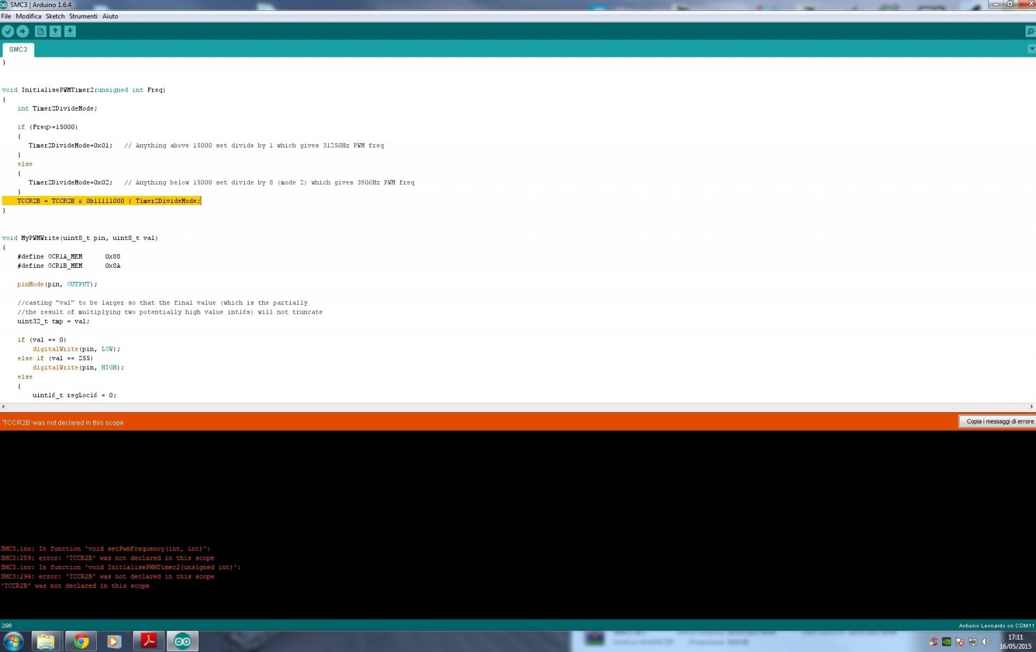Click the horizontal scrollbar right arrow
This screenshot has width=1036, height=652.
(x=1032, y=407)
